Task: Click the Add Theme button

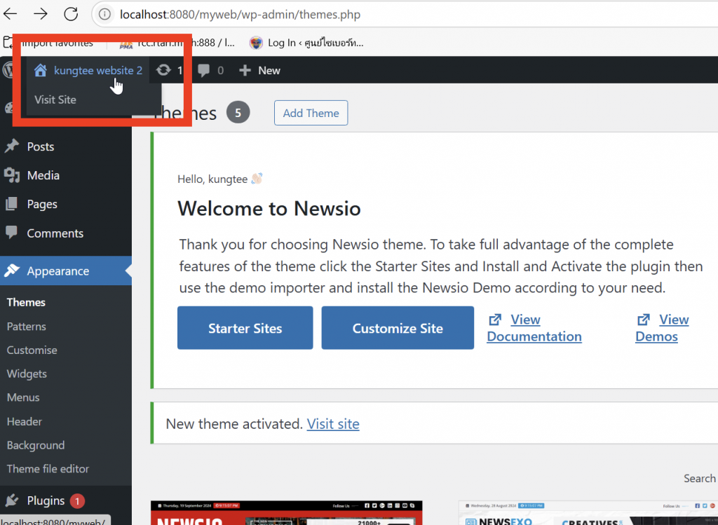Action: point(311,113)
